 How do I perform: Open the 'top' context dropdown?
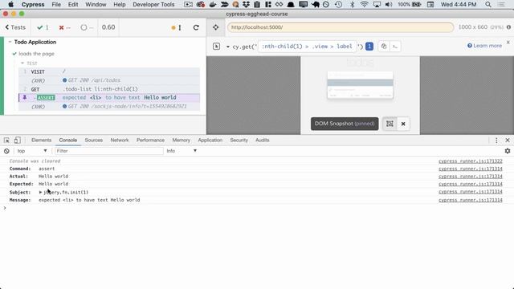point(32,151)
